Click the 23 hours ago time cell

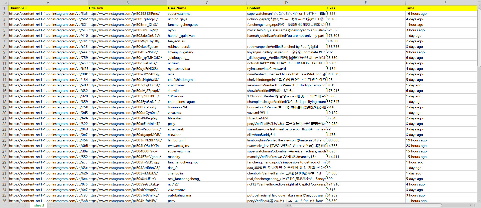(441, 146)
